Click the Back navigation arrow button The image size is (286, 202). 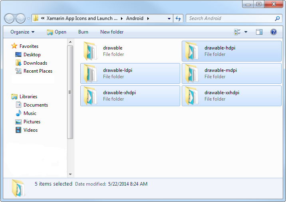10,18
